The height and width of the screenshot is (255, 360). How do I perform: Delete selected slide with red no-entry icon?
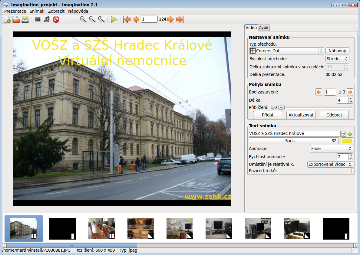click(x=56, y=19)
